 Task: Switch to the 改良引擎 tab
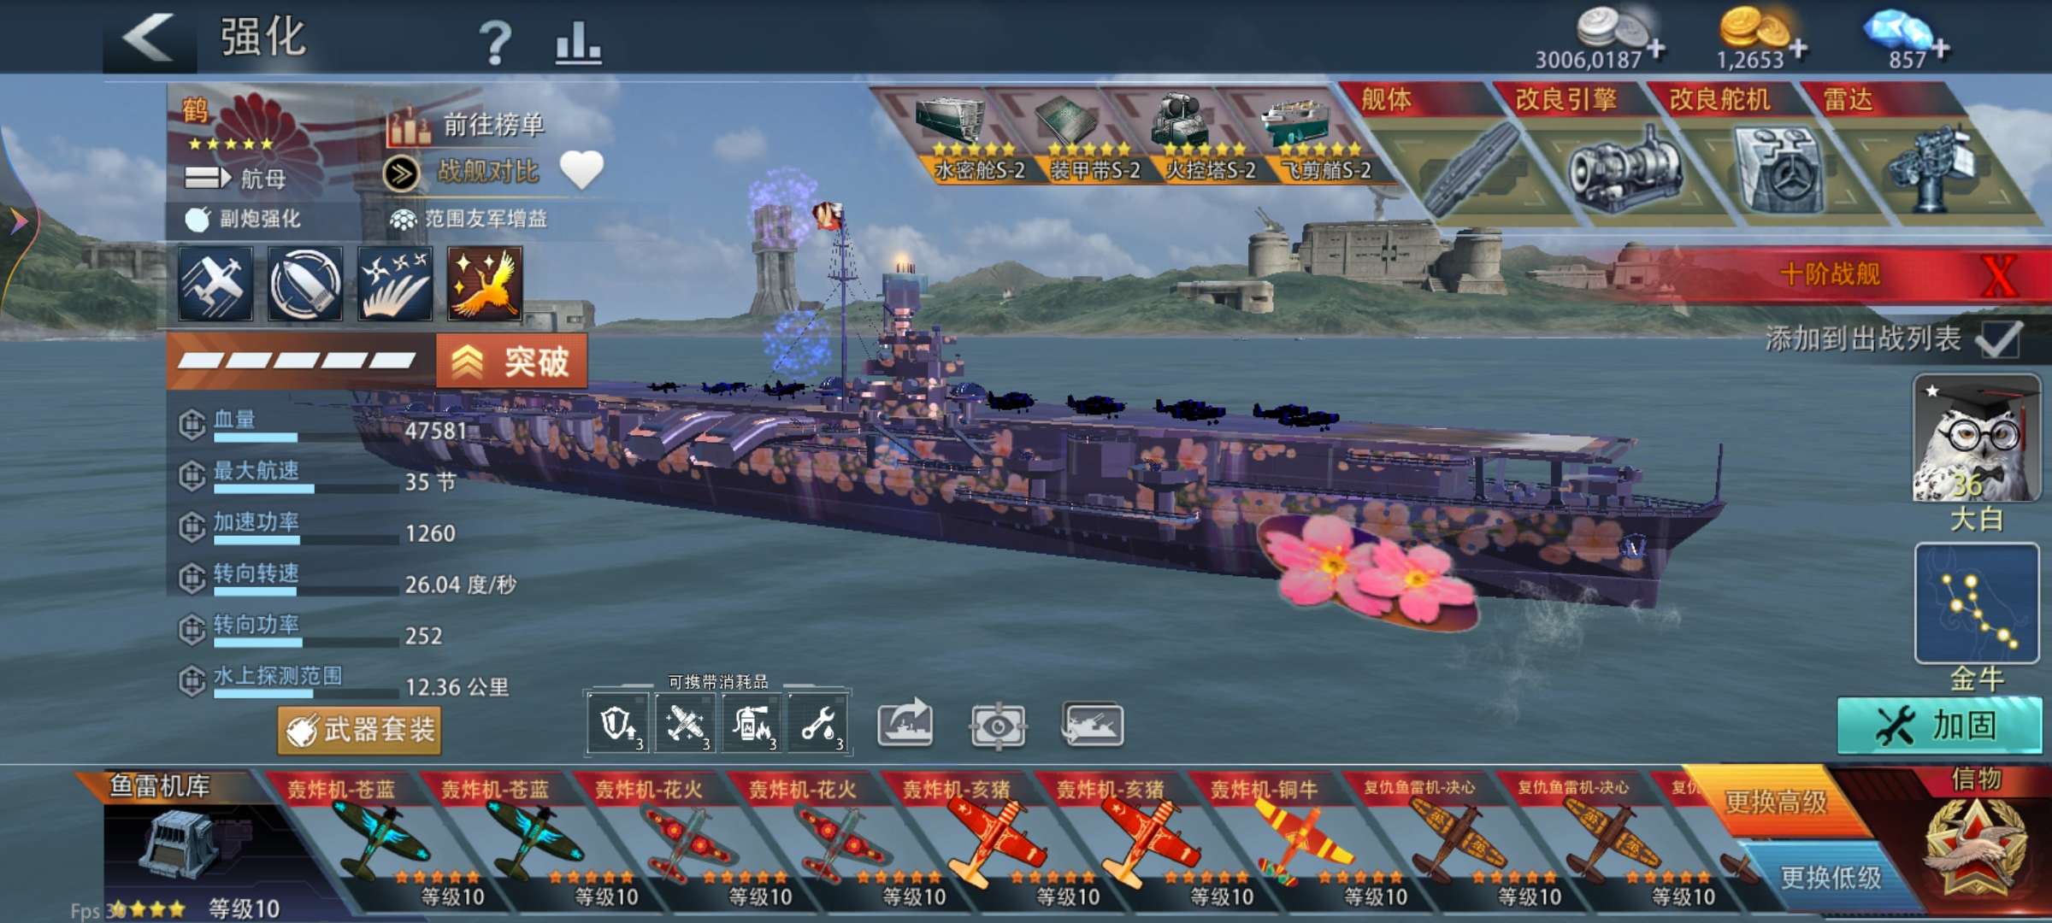click(1566, 100)
